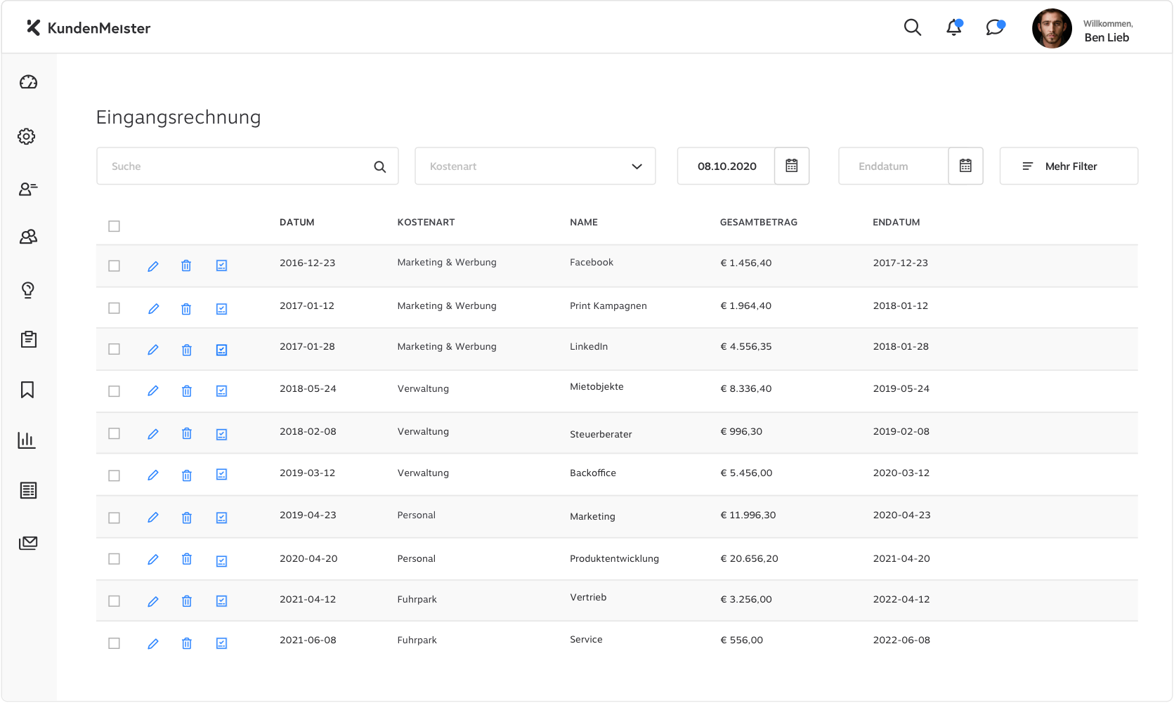Click the KundenMeister logo
This screenshot has height=703, width=1174.
[x=89, y=28]
